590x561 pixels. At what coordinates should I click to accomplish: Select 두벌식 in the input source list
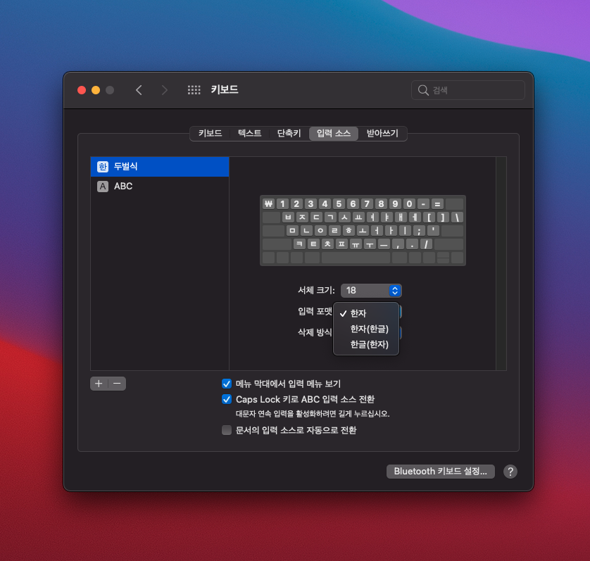click(160, 167)
